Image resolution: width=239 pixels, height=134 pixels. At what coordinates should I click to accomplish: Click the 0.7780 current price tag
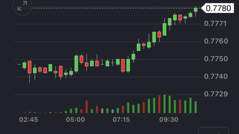(x=218, y=8)
